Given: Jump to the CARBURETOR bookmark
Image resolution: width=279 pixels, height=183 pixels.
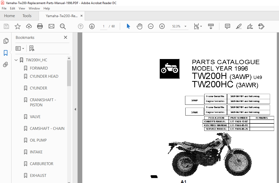Looking at the screenshot, I should coord(41,164).
